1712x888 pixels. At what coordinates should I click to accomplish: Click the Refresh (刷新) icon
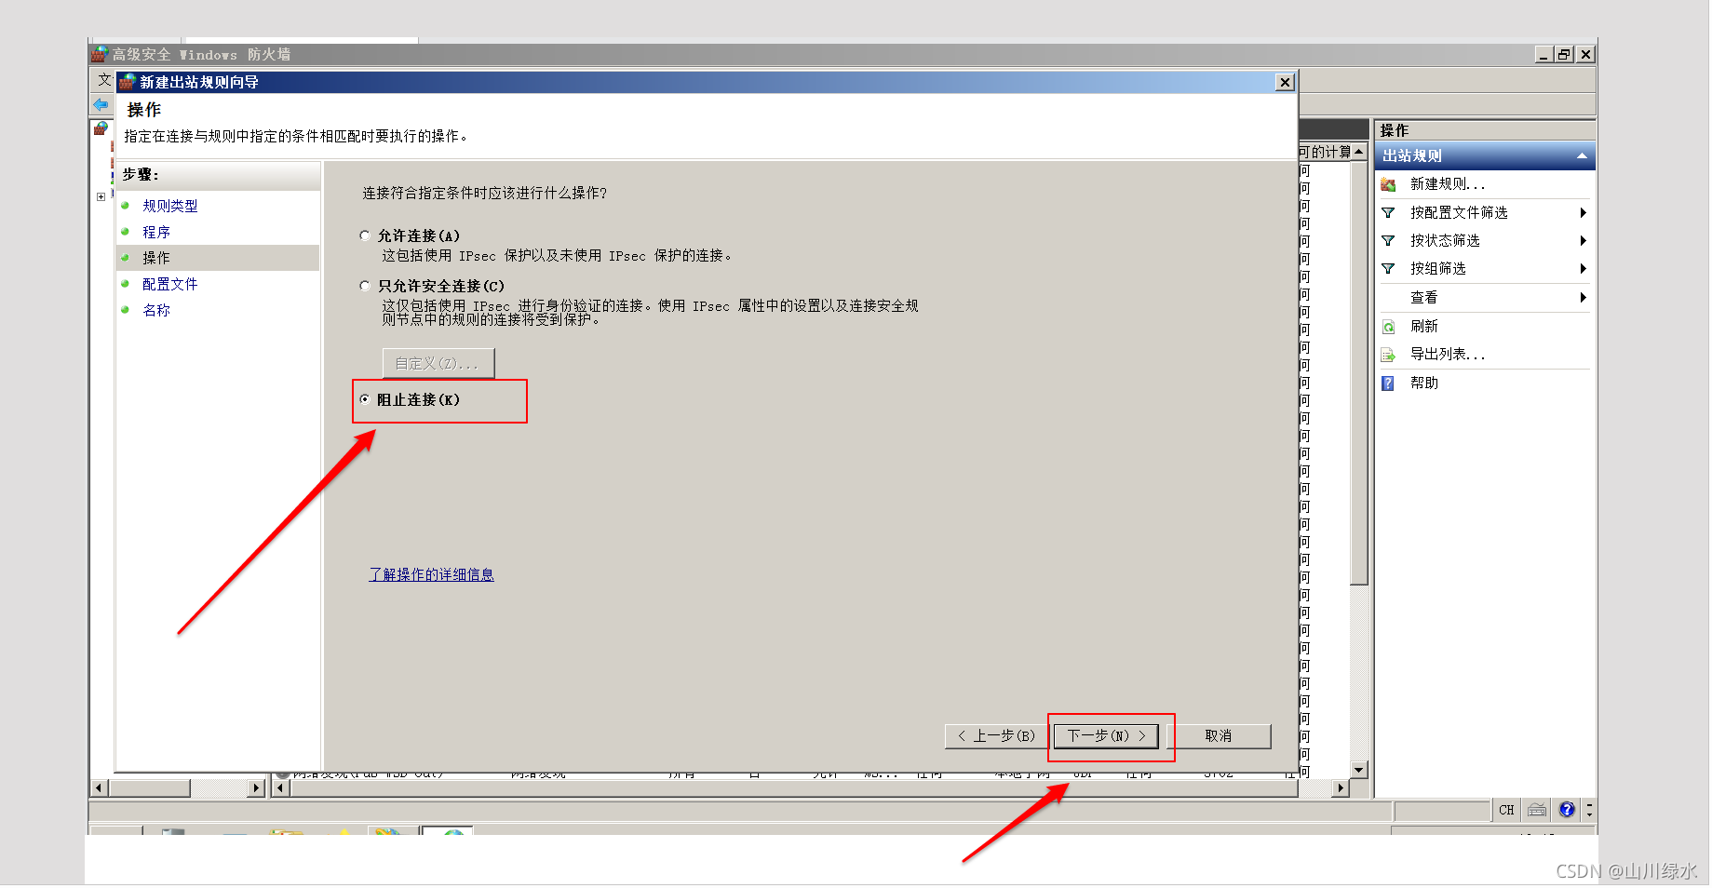coord(1388,327)
